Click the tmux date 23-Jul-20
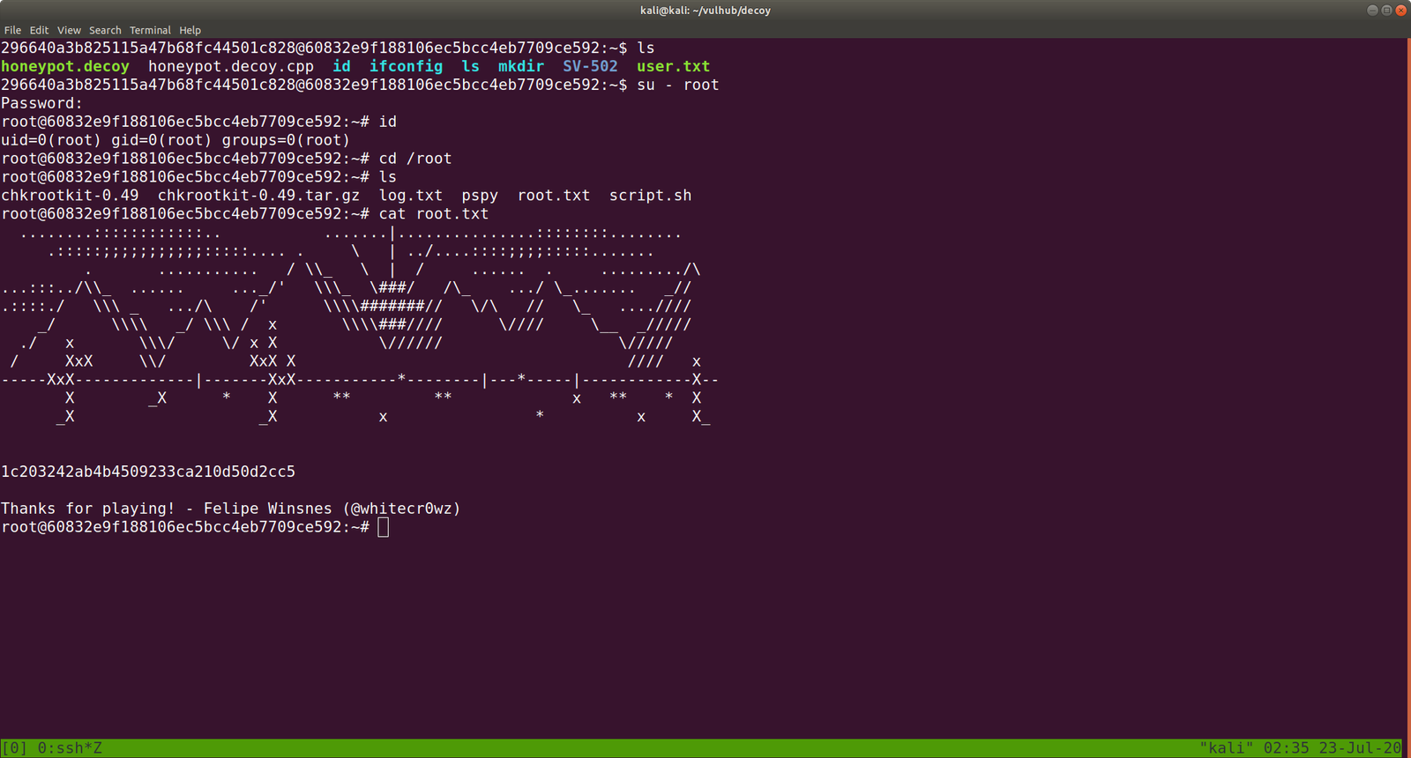This screenshot has width=1411, height=758. pos(1360,748)
